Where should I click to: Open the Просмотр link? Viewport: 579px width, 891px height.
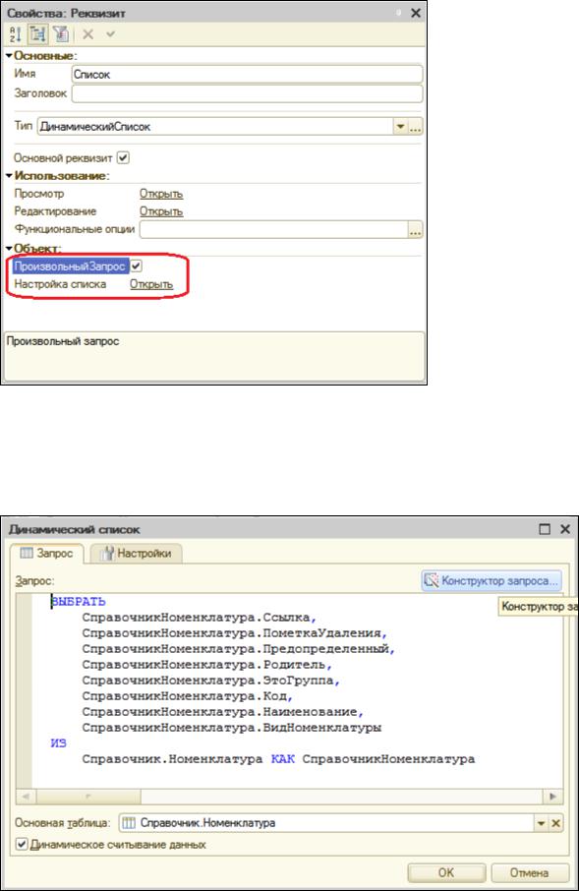pos(161,194)
